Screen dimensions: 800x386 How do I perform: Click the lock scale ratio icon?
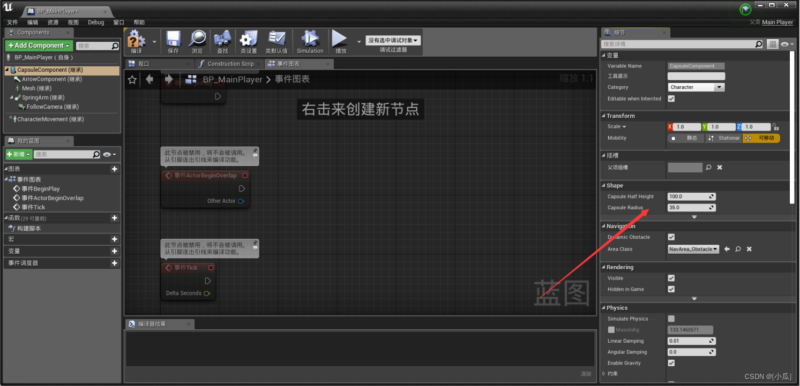pyautogui.click(x=776, y=127)
